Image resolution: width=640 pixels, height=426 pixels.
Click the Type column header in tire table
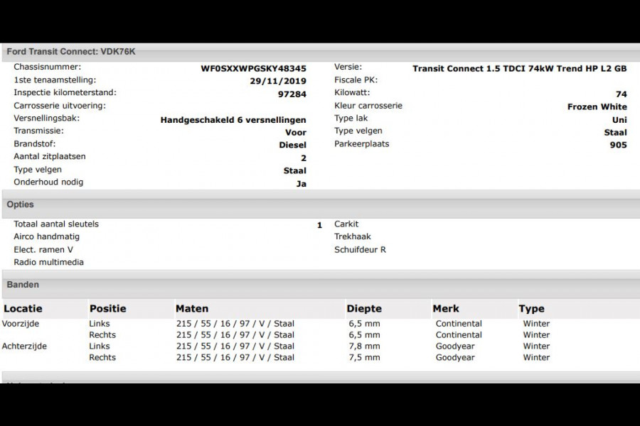point(531,309)
